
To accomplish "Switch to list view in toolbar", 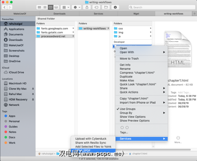I will (45, 7).
